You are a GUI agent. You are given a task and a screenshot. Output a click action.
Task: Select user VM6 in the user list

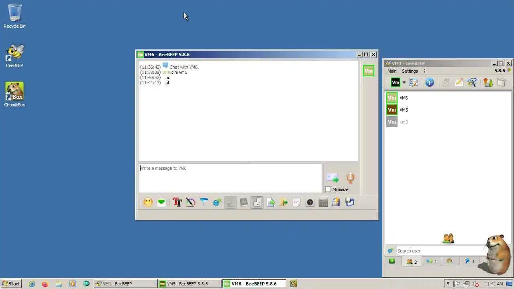coord(448,98)
